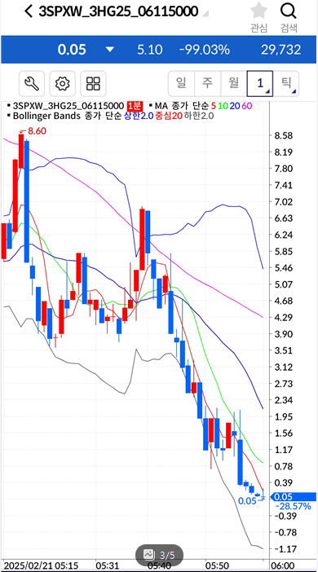This screenshot has height=572, width=318.
Task: Go back with the left arrow
Action: (29, 11)
